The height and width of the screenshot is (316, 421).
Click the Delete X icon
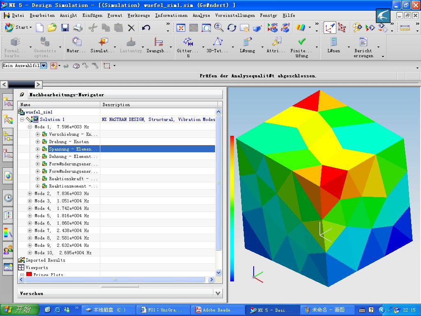(x=131, y=28)
